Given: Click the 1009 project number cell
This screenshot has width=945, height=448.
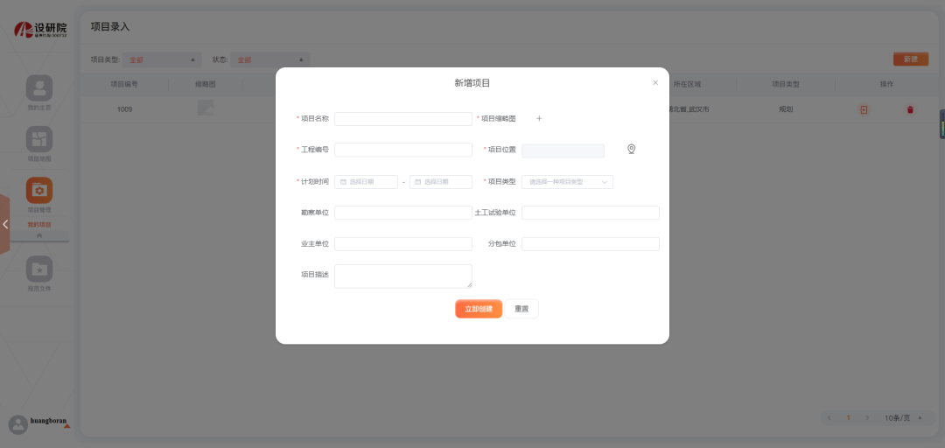Looking at the screenshot, I should click(125, 109).
